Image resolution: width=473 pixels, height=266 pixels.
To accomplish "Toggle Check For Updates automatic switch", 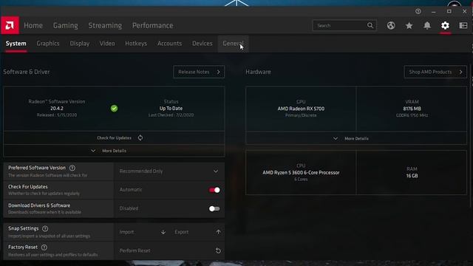I will coord(214,190).
